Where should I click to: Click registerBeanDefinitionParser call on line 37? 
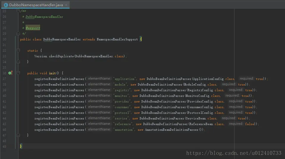point(59,79)
